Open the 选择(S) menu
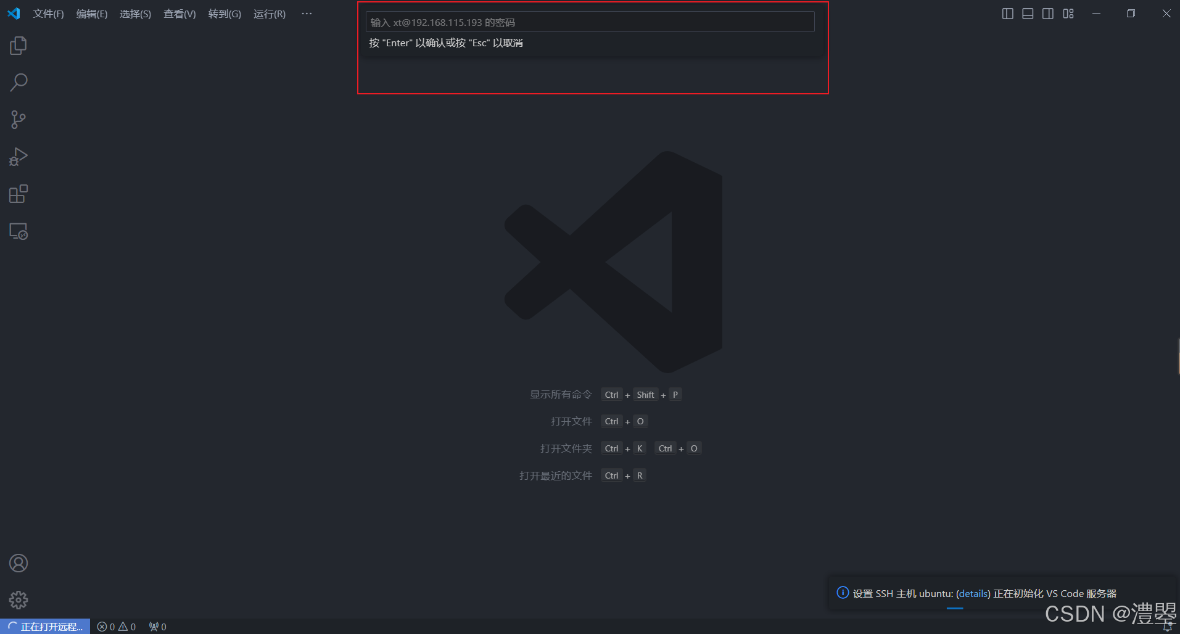Image resolution: width=1180 pixels, height=634 pixels. pyautogui.click(x=135, y=14)
